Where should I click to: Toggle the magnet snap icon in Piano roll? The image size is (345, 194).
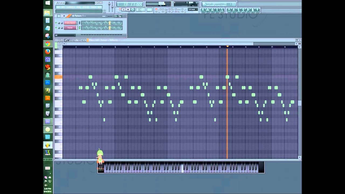pyautogui.click(x=62, y=40)
